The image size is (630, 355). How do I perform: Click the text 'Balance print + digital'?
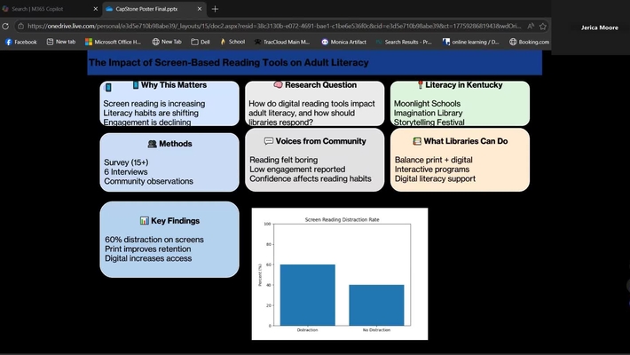pyautogui.click(x=434, y=160)
